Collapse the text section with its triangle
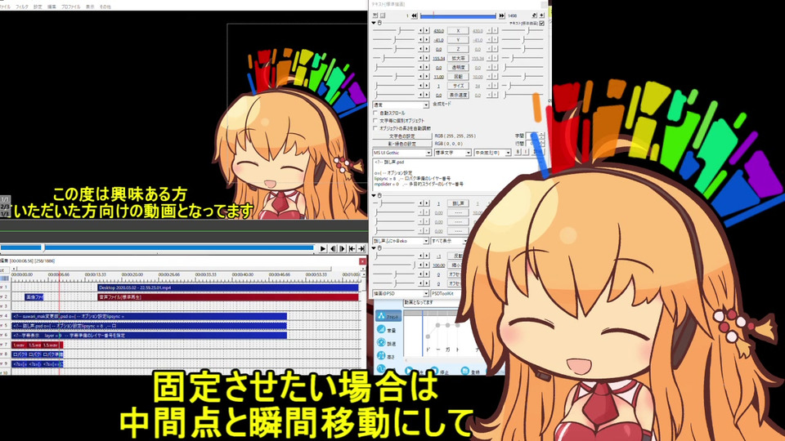785x441 pixels. (x=374, y=23)
